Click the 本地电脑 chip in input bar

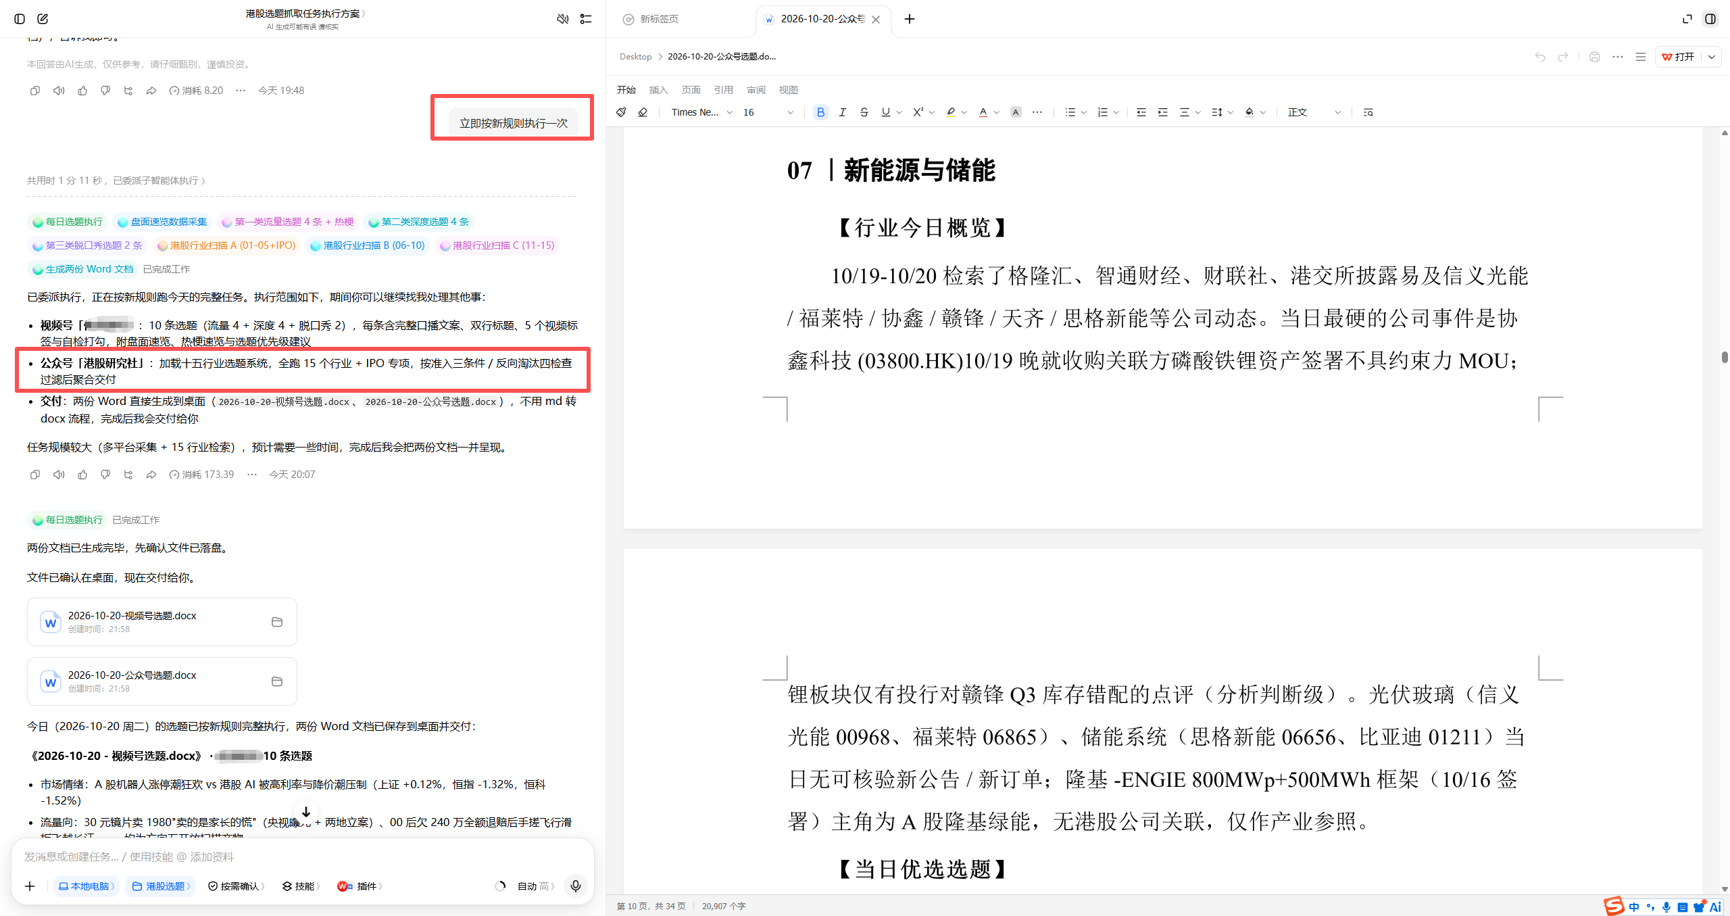tap(86, 886)
